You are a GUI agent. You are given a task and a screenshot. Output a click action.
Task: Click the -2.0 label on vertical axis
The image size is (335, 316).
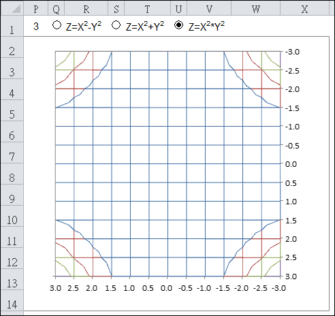pyautogui.click(x=292, y=89)
